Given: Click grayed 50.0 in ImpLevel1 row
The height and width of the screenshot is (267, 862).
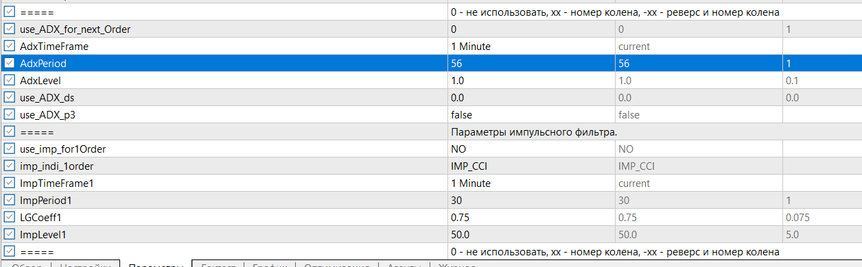Looking at the screenshot, I should pyautogui.click(x=699, y=235).
